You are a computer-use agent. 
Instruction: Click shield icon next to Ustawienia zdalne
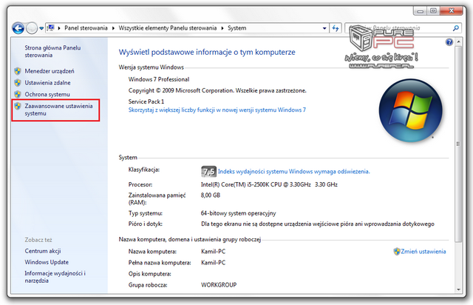[x=18, y=82]
